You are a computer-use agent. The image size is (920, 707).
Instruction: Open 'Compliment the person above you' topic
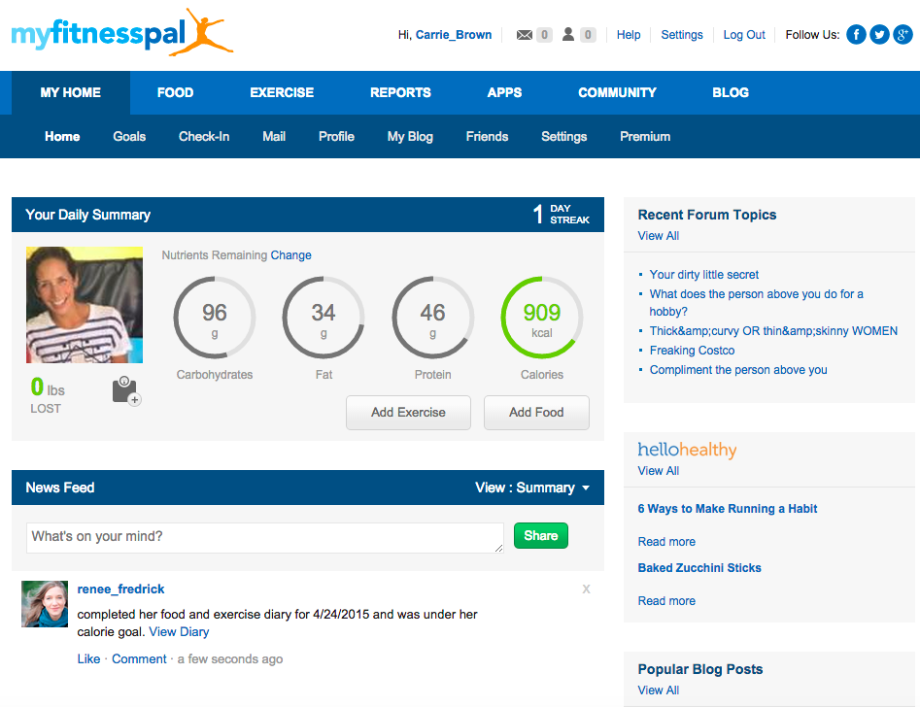[x=738, y=370]
